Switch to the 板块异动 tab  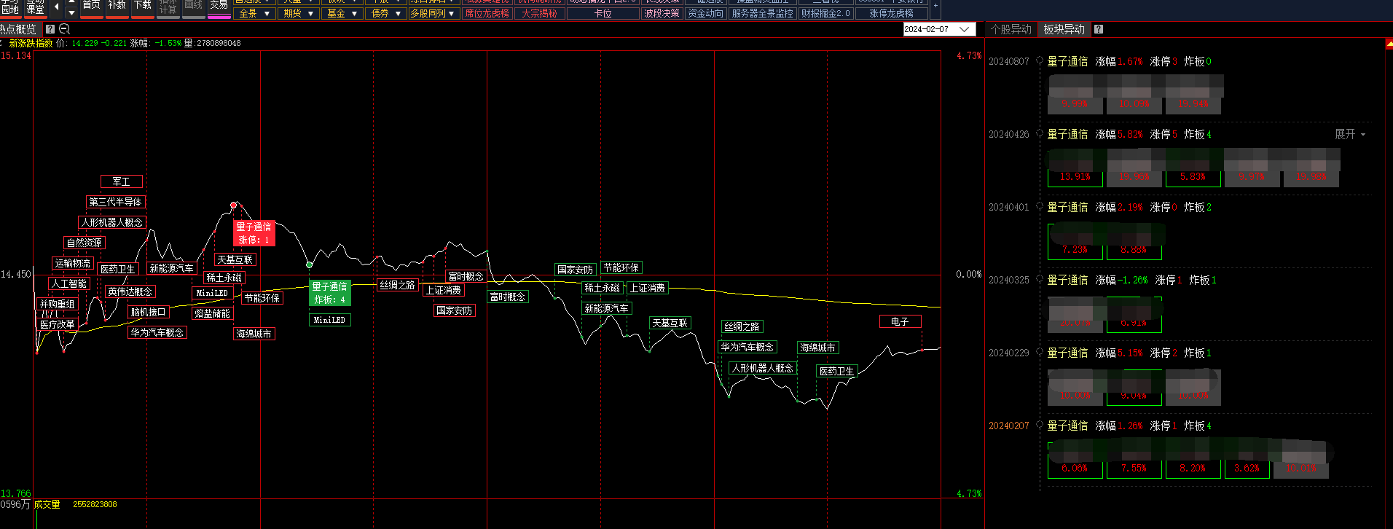pos(1064,29)
